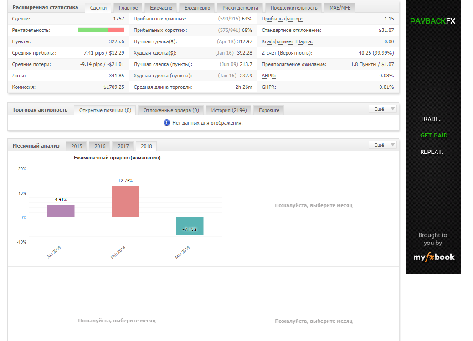Open the PAYBACKFX ad logo
Viewport: 473px width, 341px height.
point(432,21)
